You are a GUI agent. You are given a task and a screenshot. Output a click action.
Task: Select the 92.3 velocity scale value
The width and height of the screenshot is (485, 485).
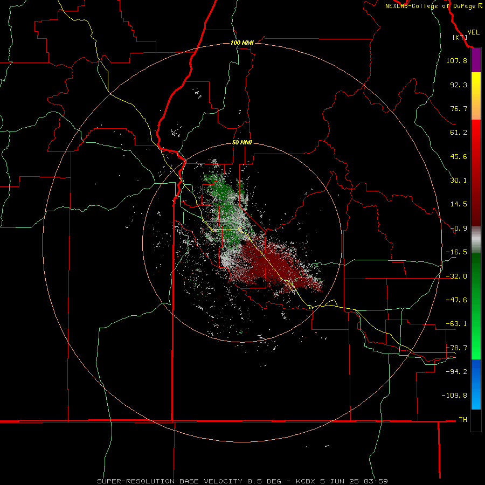tap(459, 85)
